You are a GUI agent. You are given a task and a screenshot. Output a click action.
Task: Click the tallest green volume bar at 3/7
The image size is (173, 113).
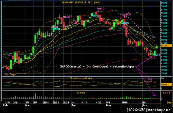[35, 96]
